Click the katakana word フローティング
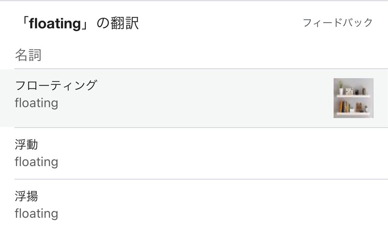This screenshot has width=388, height=237. [55, 85]
